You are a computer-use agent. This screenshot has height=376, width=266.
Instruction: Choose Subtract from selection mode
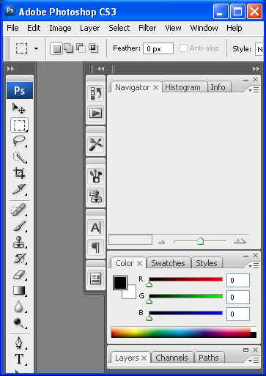tap(81, 48)
